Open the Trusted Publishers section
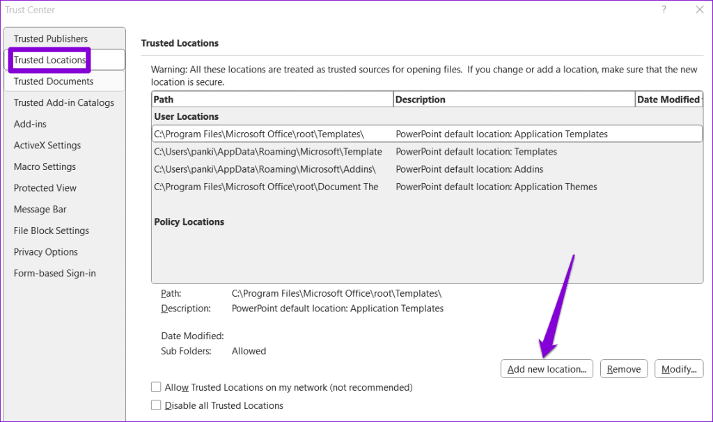The image size is (713, 422). (x=51, y=39)
